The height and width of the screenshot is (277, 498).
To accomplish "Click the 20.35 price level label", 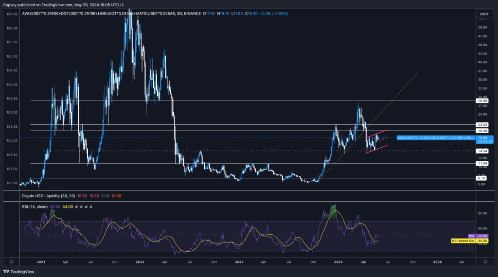I will (x=482, y=131).
